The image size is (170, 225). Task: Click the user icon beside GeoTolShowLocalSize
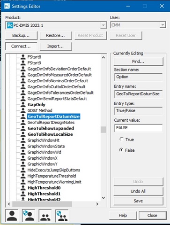point(23,134)
